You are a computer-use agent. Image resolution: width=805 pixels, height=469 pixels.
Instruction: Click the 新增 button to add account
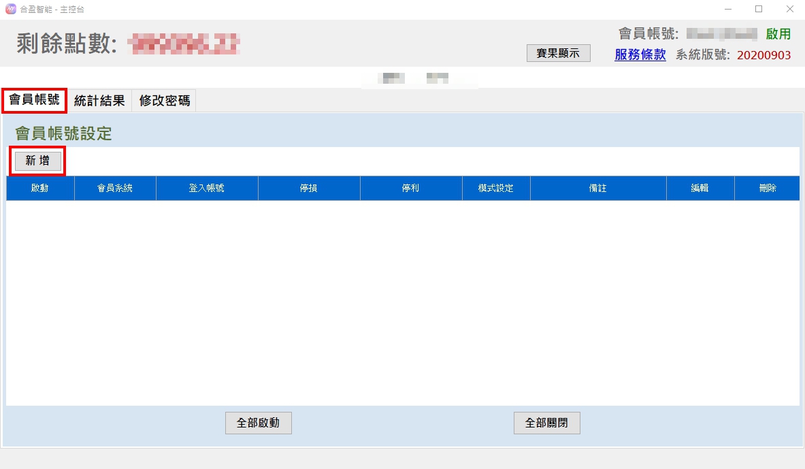pos(38,161)
